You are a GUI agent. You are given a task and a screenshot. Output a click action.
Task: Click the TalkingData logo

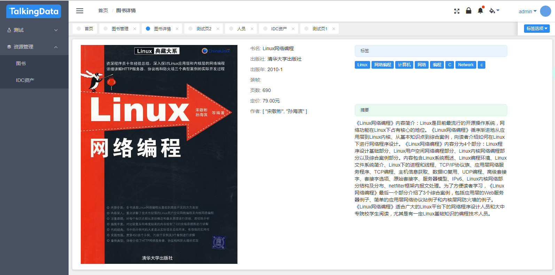coord(34,12)
